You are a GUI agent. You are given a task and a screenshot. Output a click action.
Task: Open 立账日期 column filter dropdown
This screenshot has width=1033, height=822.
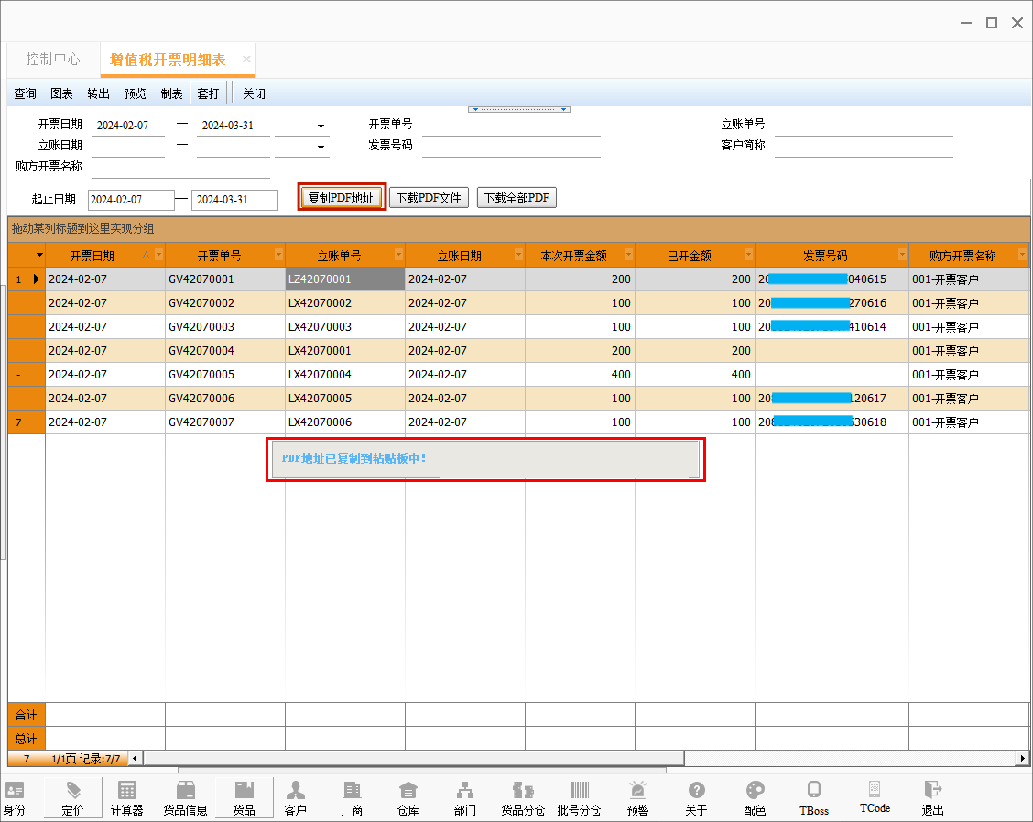click(518, 255)
